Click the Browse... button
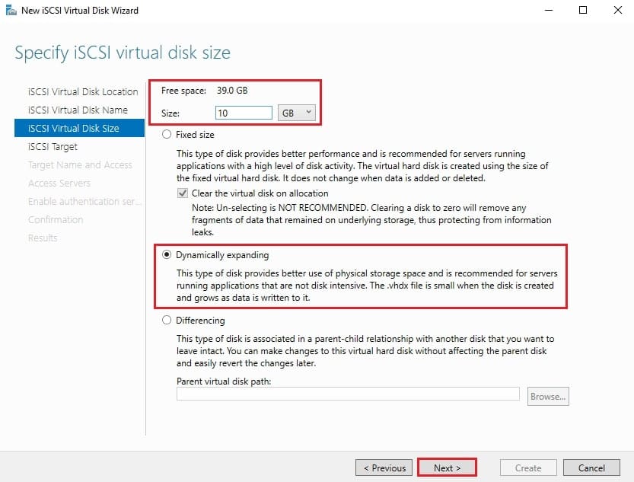 pyautogui.click(x=548, y=396)
